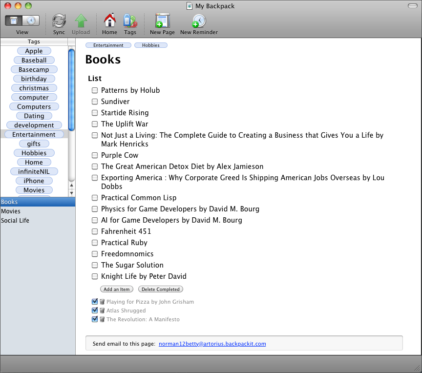Image resolution: width=422 pixels, height=373 pixels.
Task: Mark AI for Game Developers as done
Action: (x=95, y=220)
